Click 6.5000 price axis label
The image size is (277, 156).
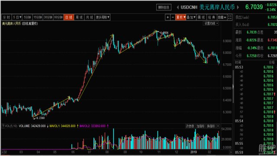point(227,88)
